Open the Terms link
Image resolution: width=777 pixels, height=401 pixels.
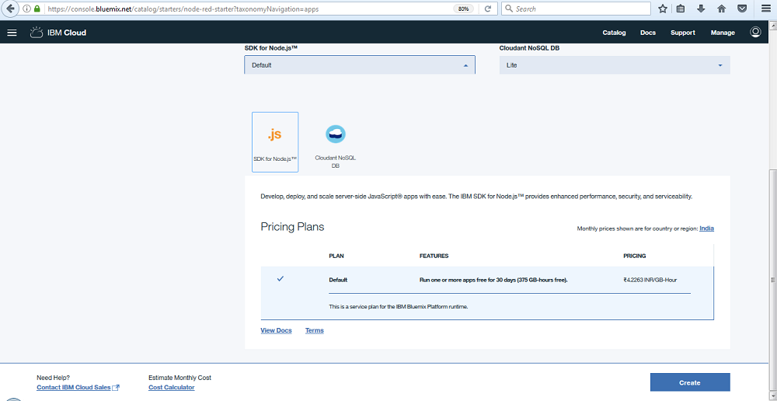[x=314, y=330]
